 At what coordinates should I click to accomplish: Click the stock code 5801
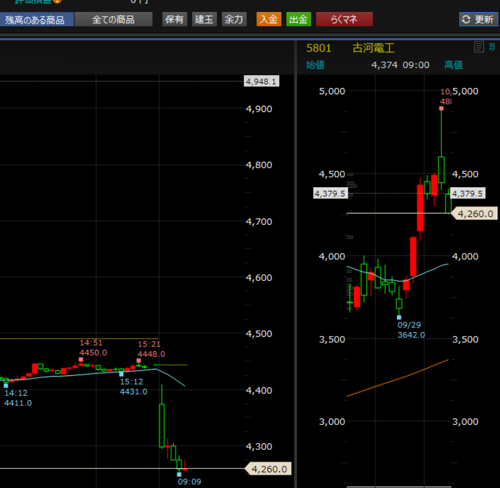[x=319, y=48]
